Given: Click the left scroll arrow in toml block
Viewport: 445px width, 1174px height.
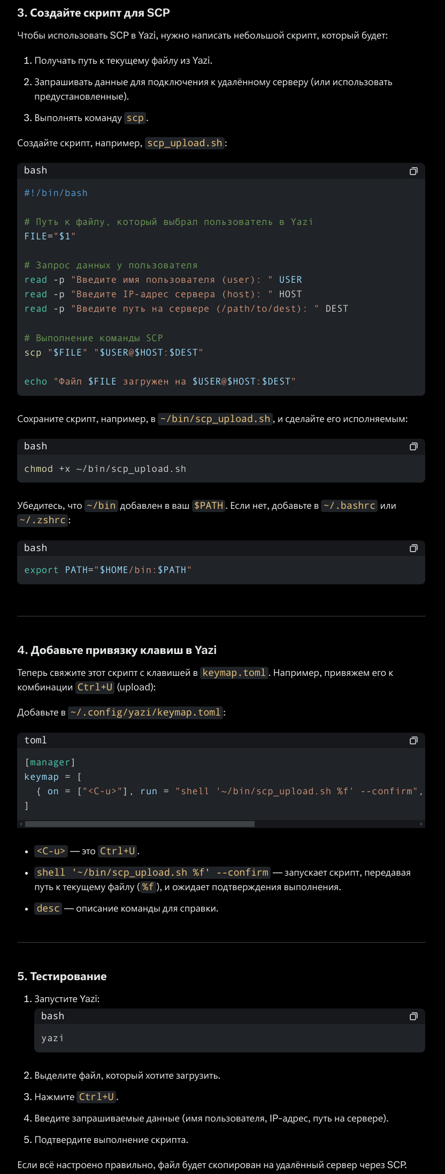Looking at the screenshot, I should point(21,824).
